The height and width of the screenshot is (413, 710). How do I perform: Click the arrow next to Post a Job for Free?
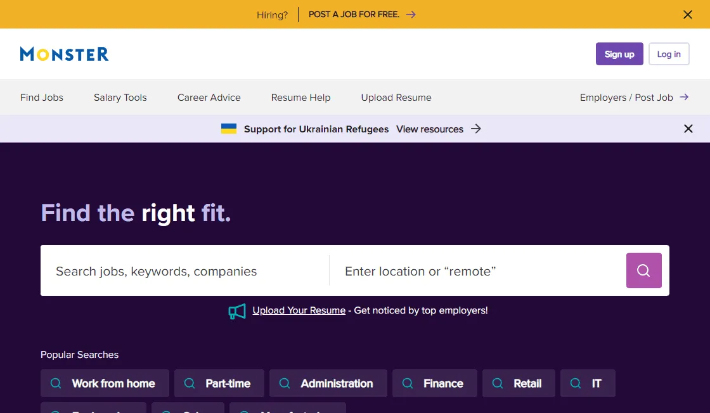(x=411, y=15)
